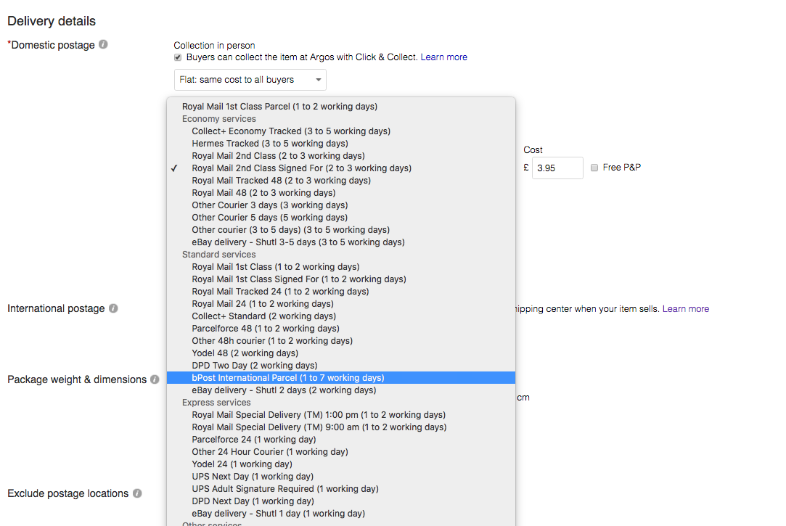Select Yodel 48 (2 working days)
Image resolution: width=786 pixels, height=526 pixels.
click(341, 353)
